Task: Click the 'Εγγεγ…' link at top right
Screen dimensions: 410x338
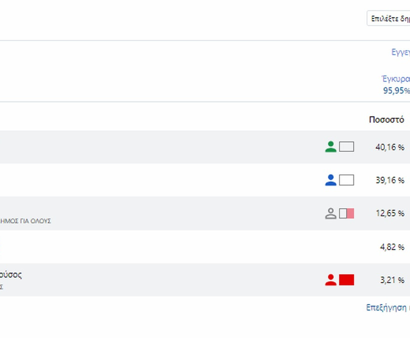Action: (x=400, y=52)
